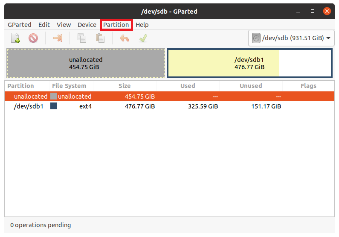Viewport: 339px width, 237px height.
Task: Open the View menu
Action: point(64,25)
